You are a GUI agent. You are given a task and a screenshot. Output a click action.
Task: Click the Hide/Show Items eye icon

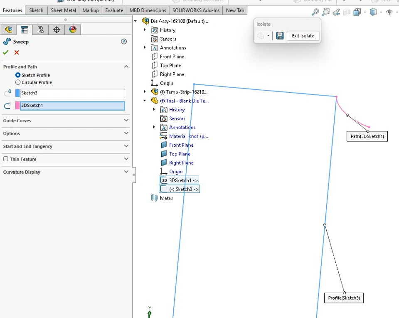pos(389,12)
